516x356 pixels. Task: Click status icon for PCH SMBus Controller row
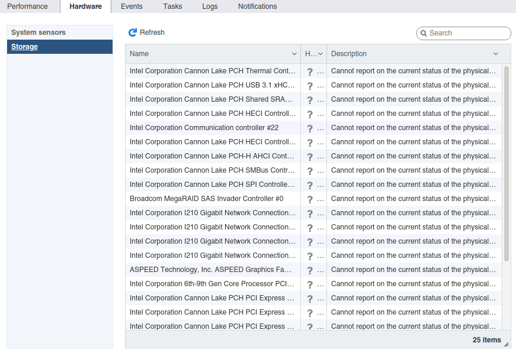tap(309, 171)
